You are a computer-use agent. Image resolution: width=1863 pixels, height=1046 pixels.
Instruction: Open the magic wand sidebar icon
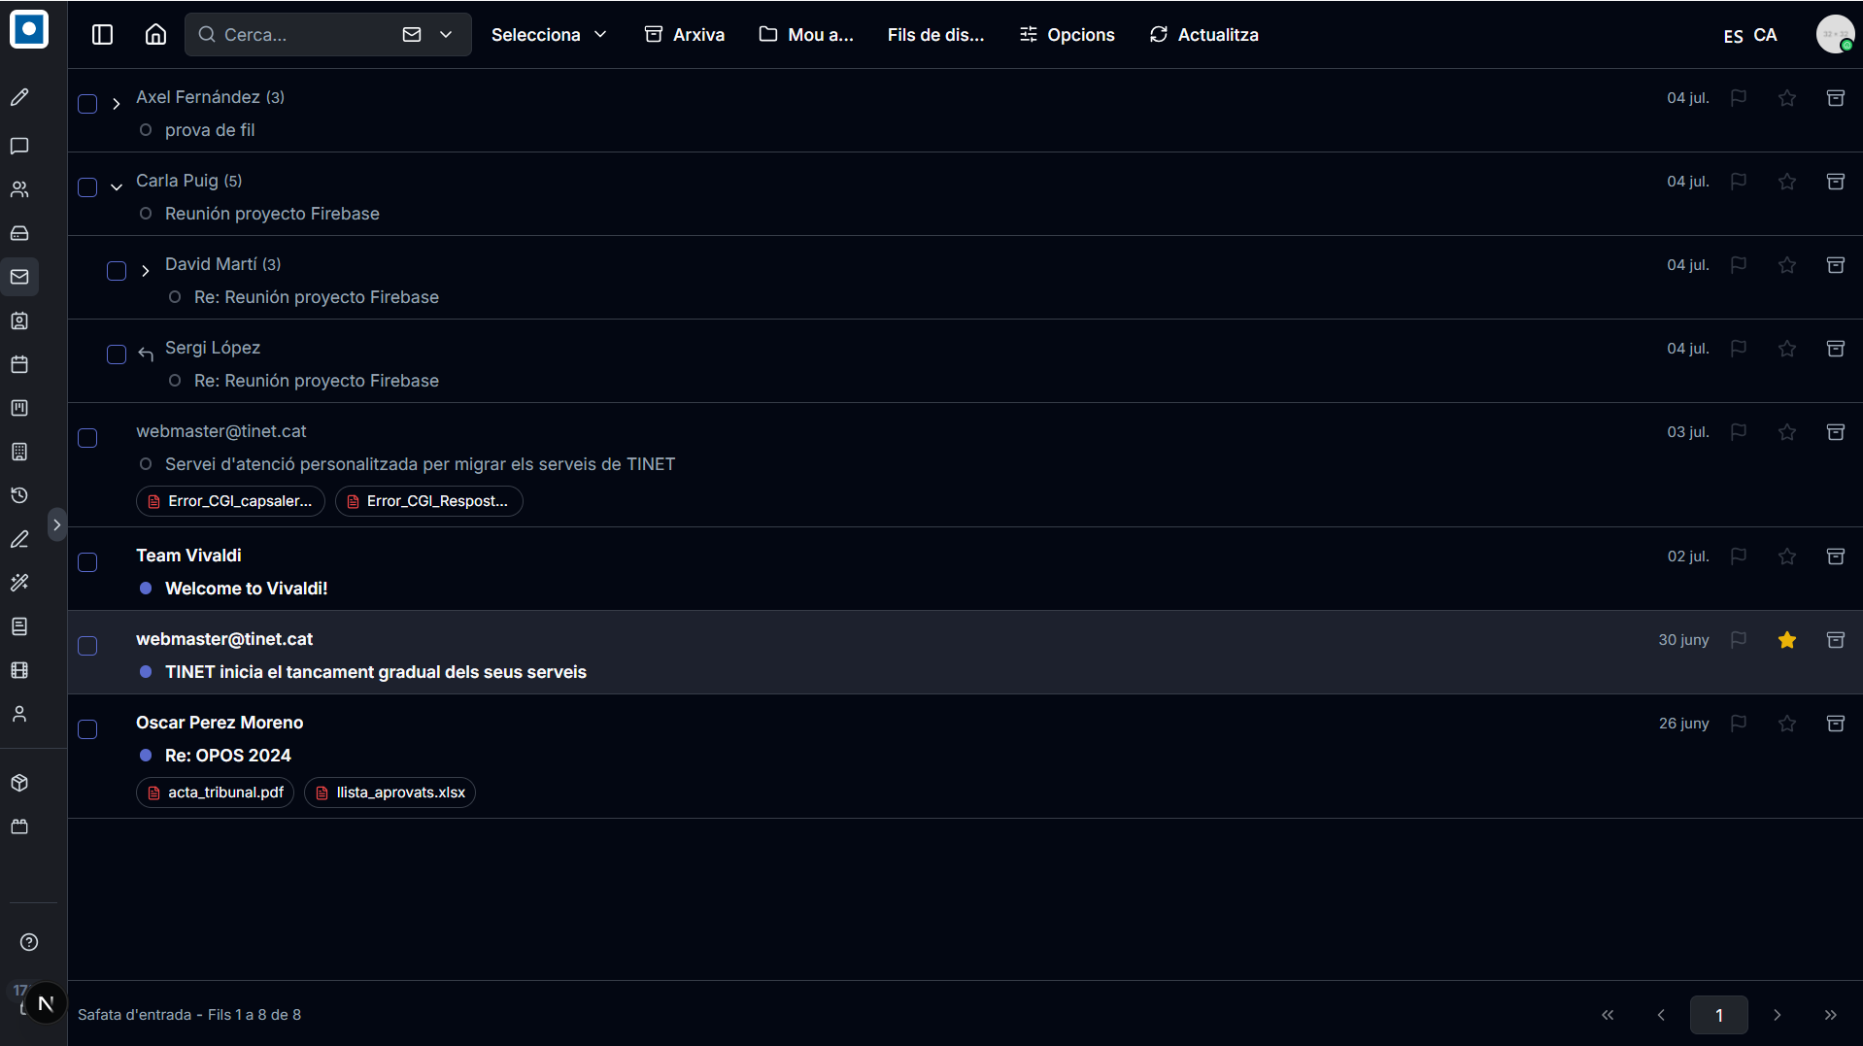point(19,583)
